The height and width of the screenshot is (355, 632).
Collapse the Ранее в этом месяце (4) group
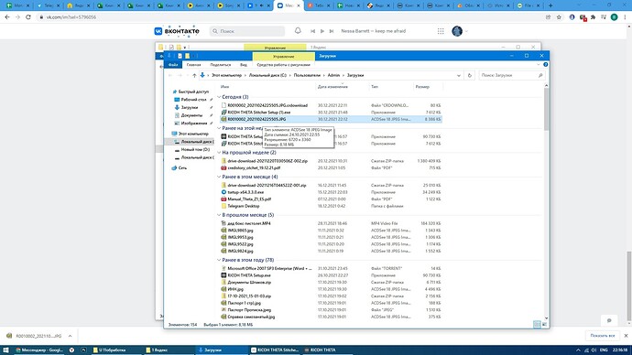coord(219,177)
